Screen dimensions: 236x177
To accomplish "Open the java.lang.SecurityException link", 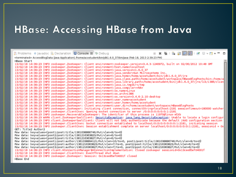I will [x=147, y=117].
